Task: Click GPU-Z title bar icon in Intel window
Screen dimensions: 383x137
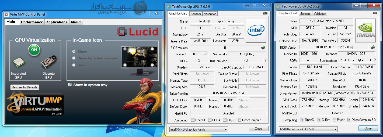Action: click(x=169, y=6)
